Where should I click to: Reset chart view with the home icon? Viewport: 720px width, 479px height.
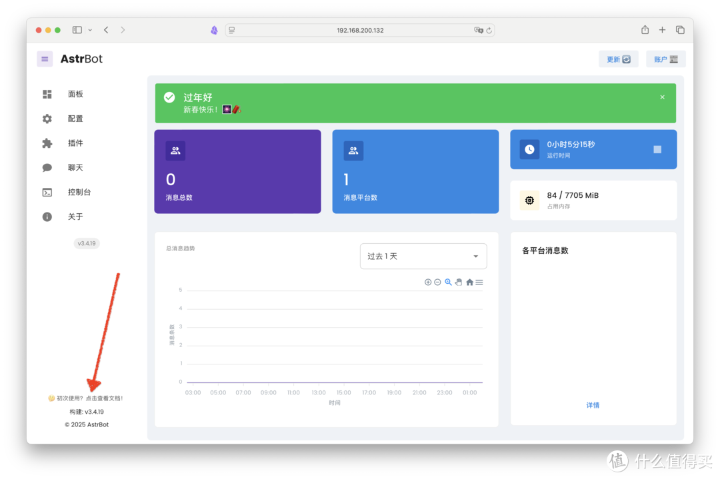click(469, 282)
